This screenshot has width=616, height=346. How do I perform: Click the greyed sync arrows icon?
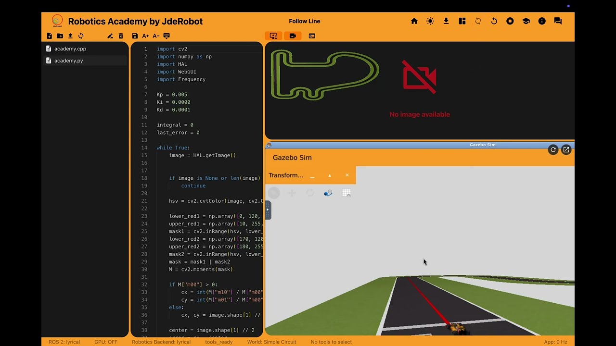point(478,21)
